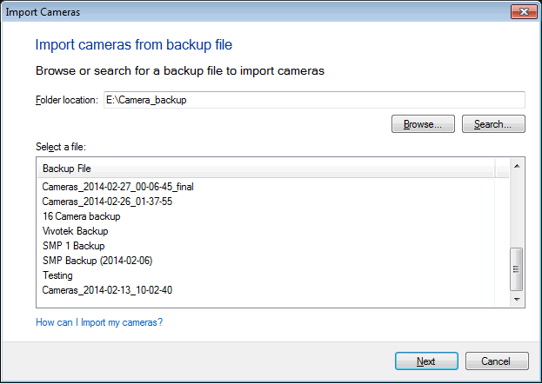Click the Search button
The height and width of the screenshot is (384, 542).
coord(493,124)
